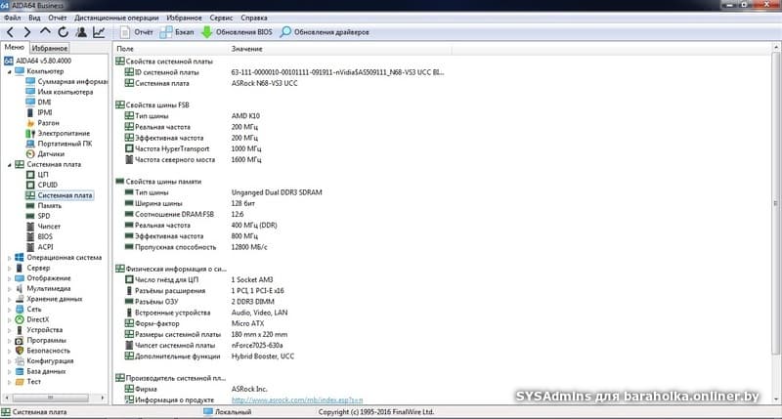The height and width of the screenshot is (419, 782).
Task: Expand Хранение данных tree node
Action: 9,299
